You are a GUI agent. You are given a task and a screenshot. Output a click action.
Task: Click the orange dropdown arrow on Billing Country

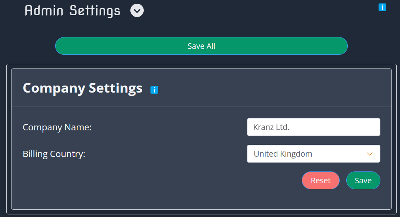click(x=369, y=154)
